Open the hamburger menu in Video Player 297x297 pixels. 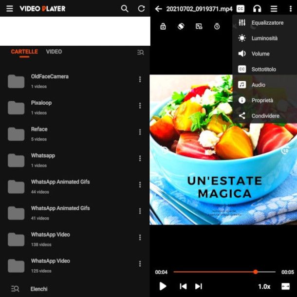pyautogui.click(x=9, y=9)
